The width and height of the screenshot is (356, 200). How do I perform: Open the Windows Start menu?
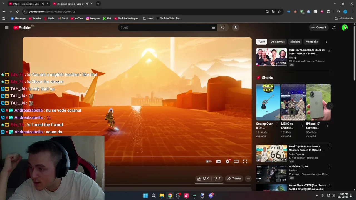pos(145,196)
